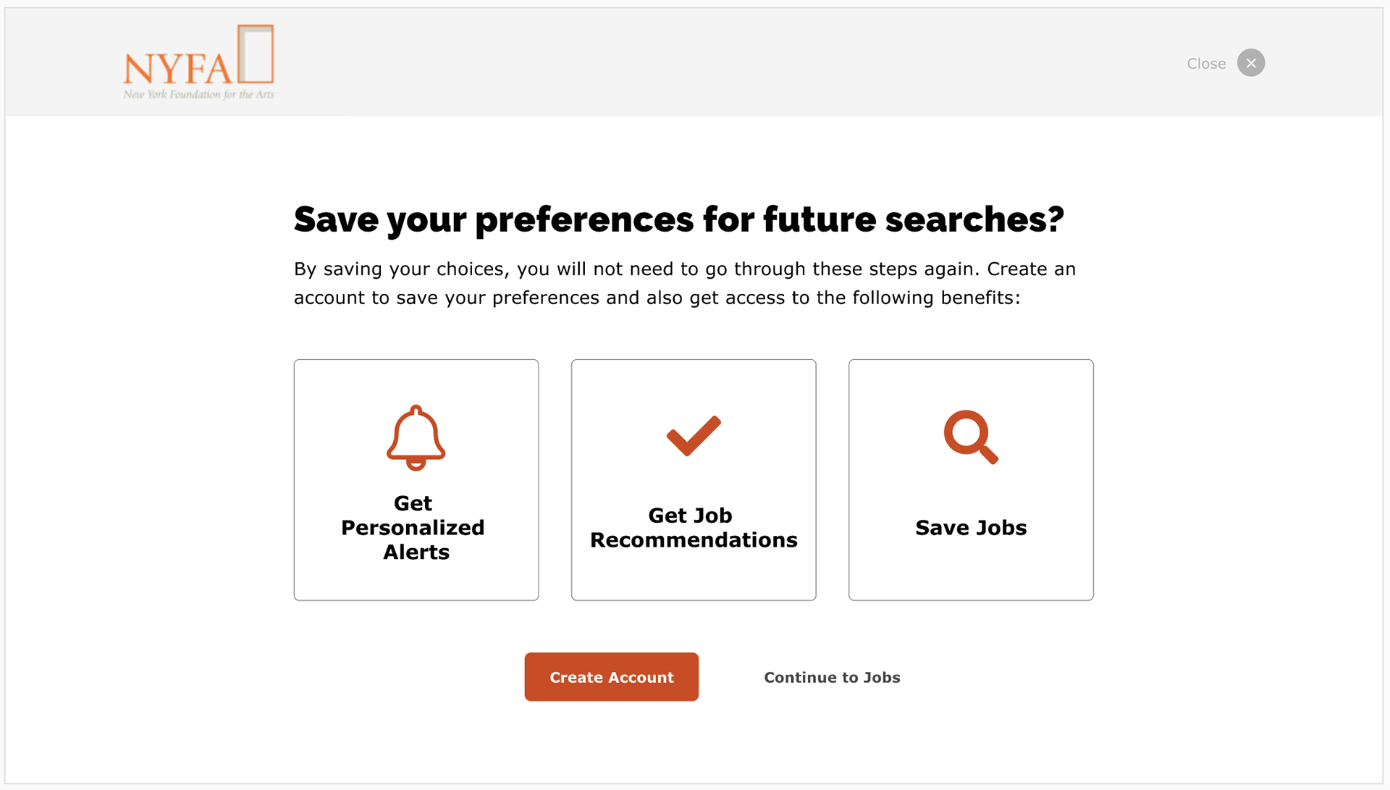Follow the Continue to Jobs link
The height and width of the screenshot is (790, 1390).
(832, 677)
